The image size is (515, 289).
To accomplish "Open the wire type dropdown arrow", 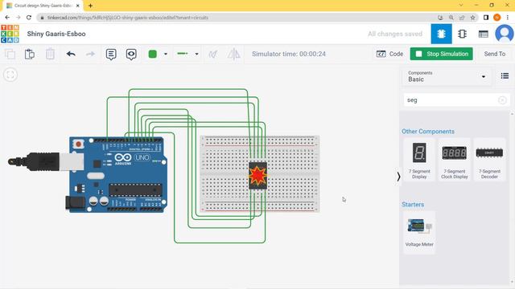I will tap(196, 54).
